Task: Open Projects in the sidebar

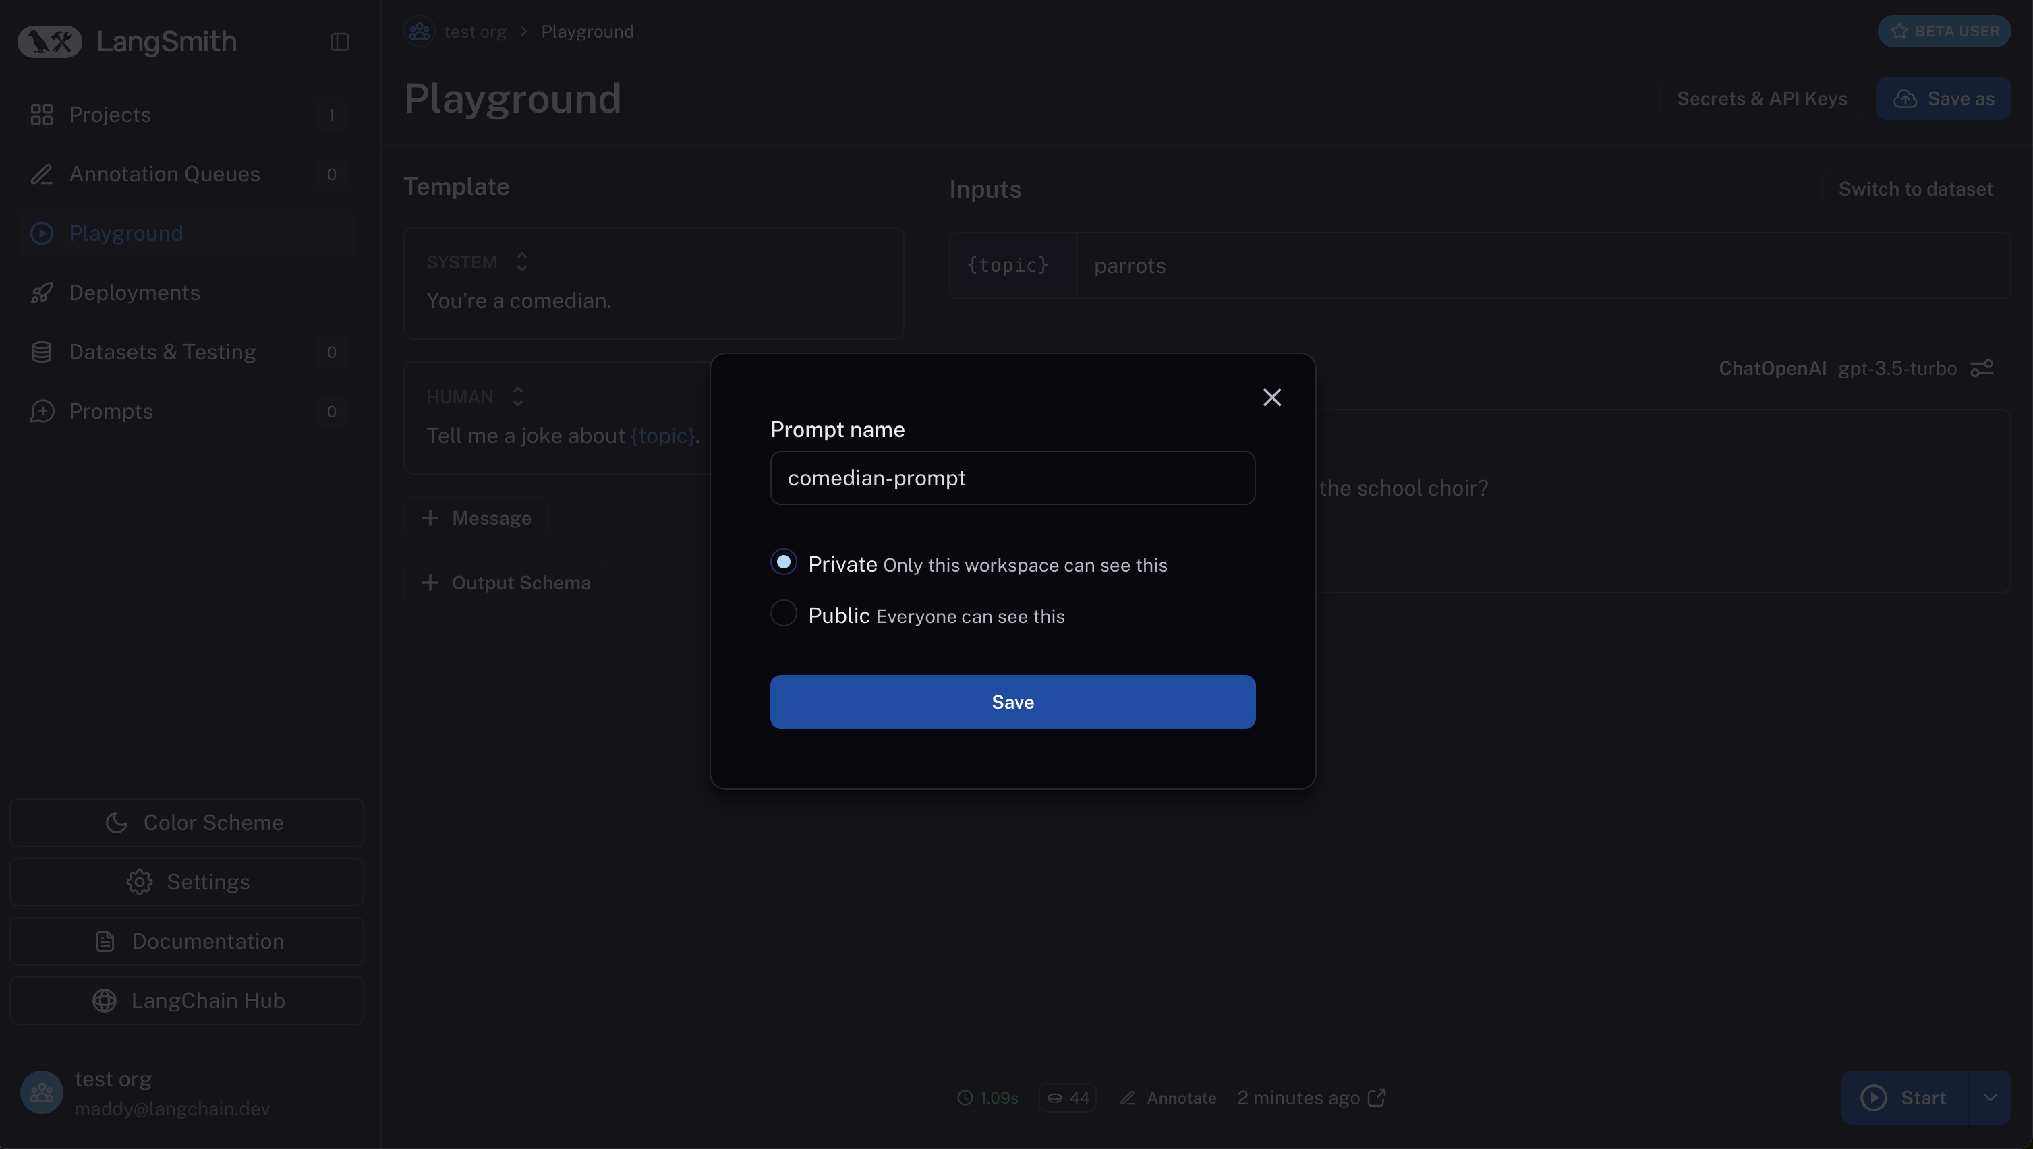Action: click(x=110, y=115)
